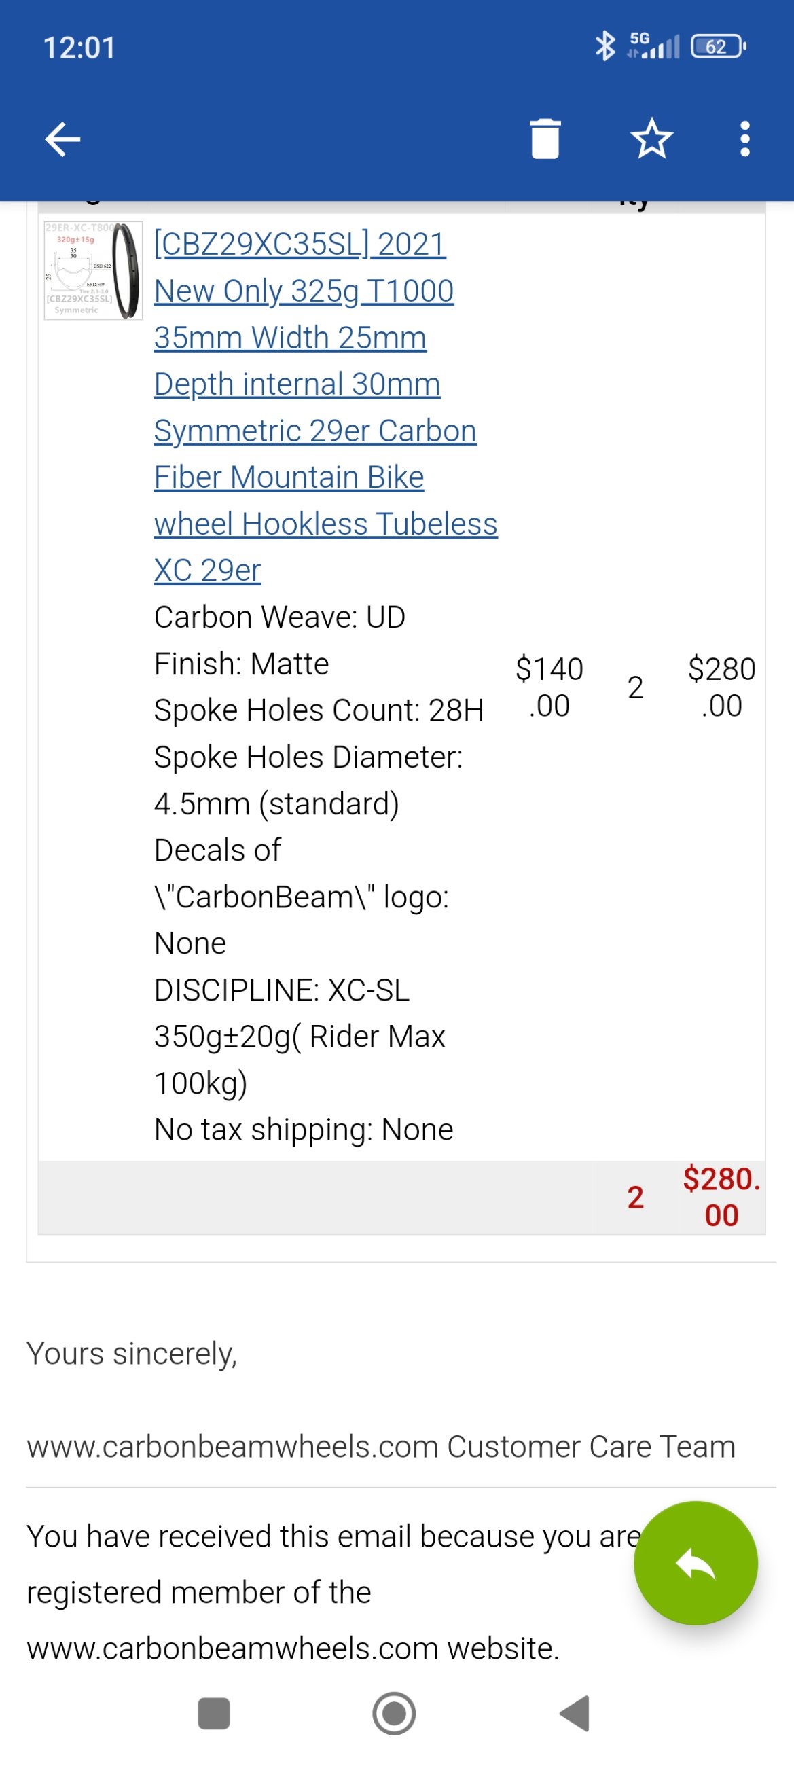The height and width of the screenshot is (1766, 794).
Task: Tap the battery level indicator
Action: 718,47
